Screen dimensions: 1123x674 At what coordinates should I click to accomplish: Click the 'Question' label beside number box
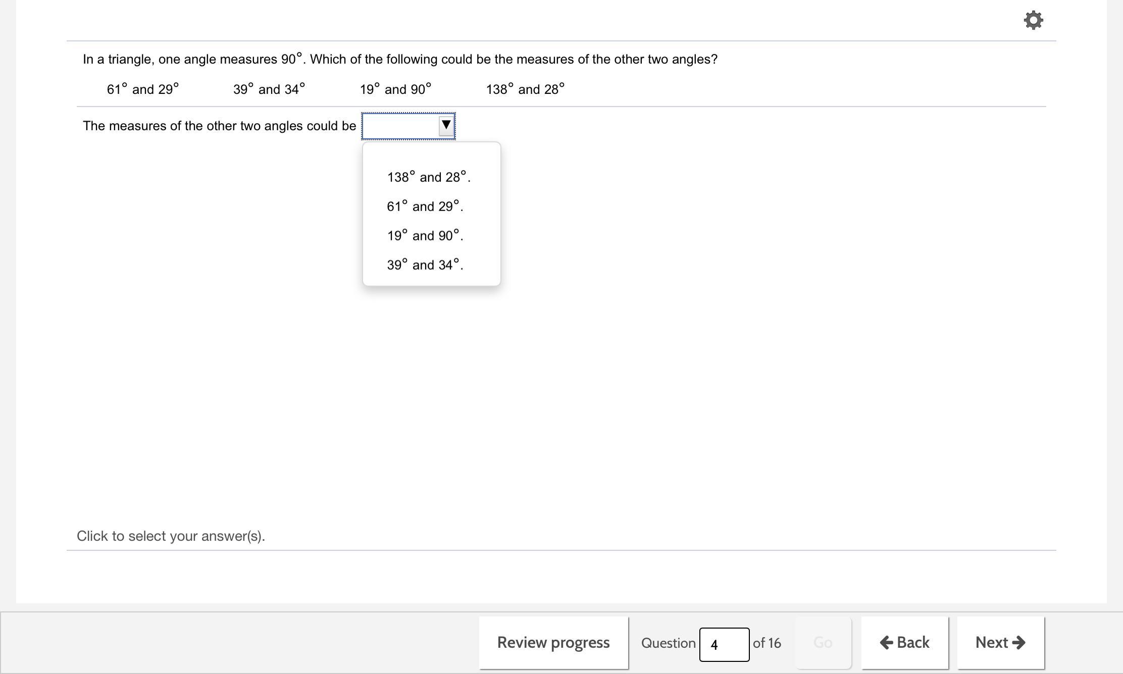point(668,643)
